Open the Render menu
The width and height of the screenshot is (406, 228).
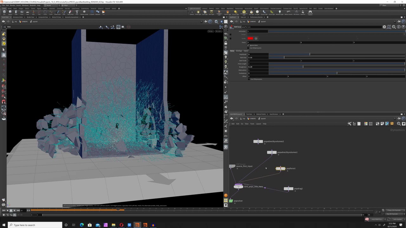coord(12,5)
